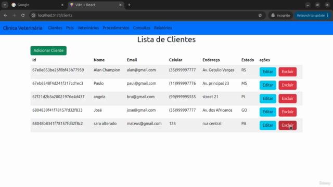The height and width of the screenshot is (187, 333).
Task: Open the Procedimentos nav item
Action: point(116,28)
